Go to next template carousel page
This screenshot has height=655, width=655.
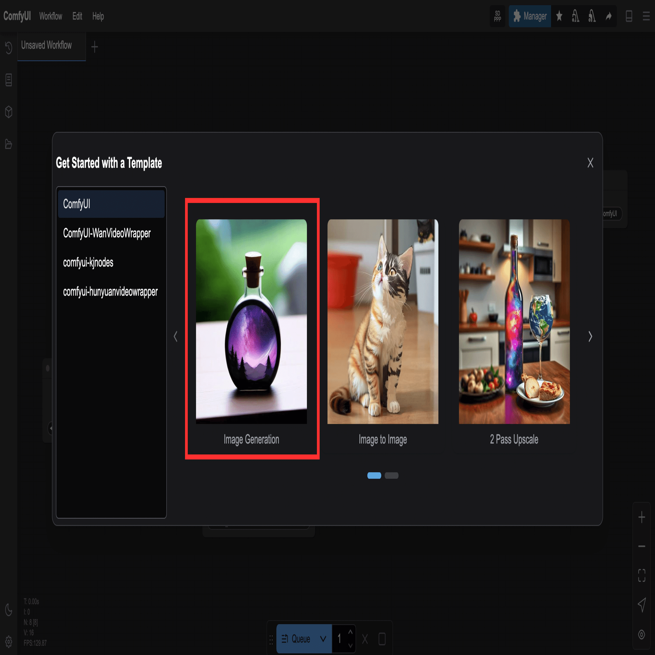[x=590, y=336]
